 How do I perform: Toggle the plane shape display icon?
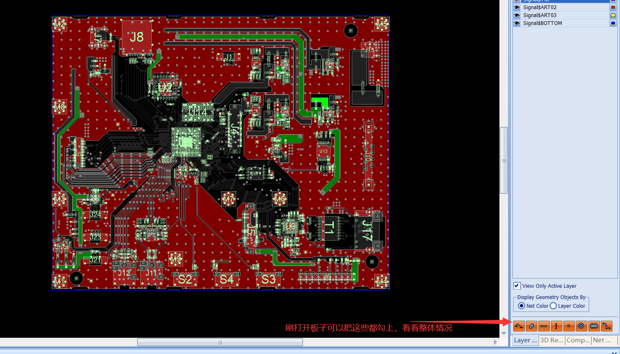[532, 326]
